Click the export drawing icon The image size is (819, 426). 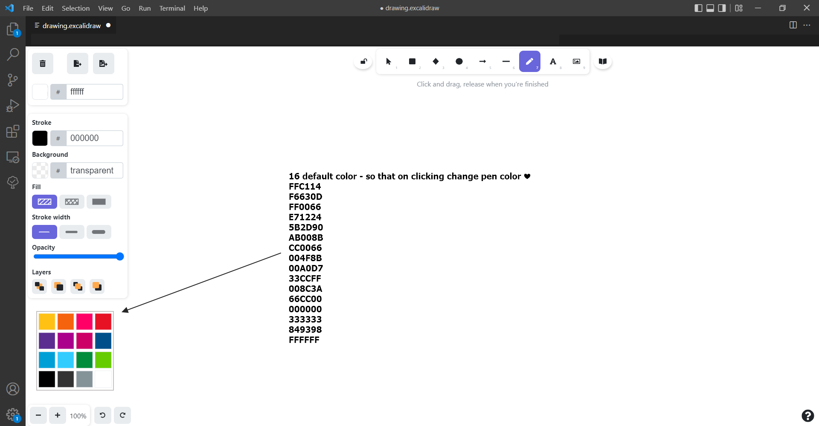77,63
